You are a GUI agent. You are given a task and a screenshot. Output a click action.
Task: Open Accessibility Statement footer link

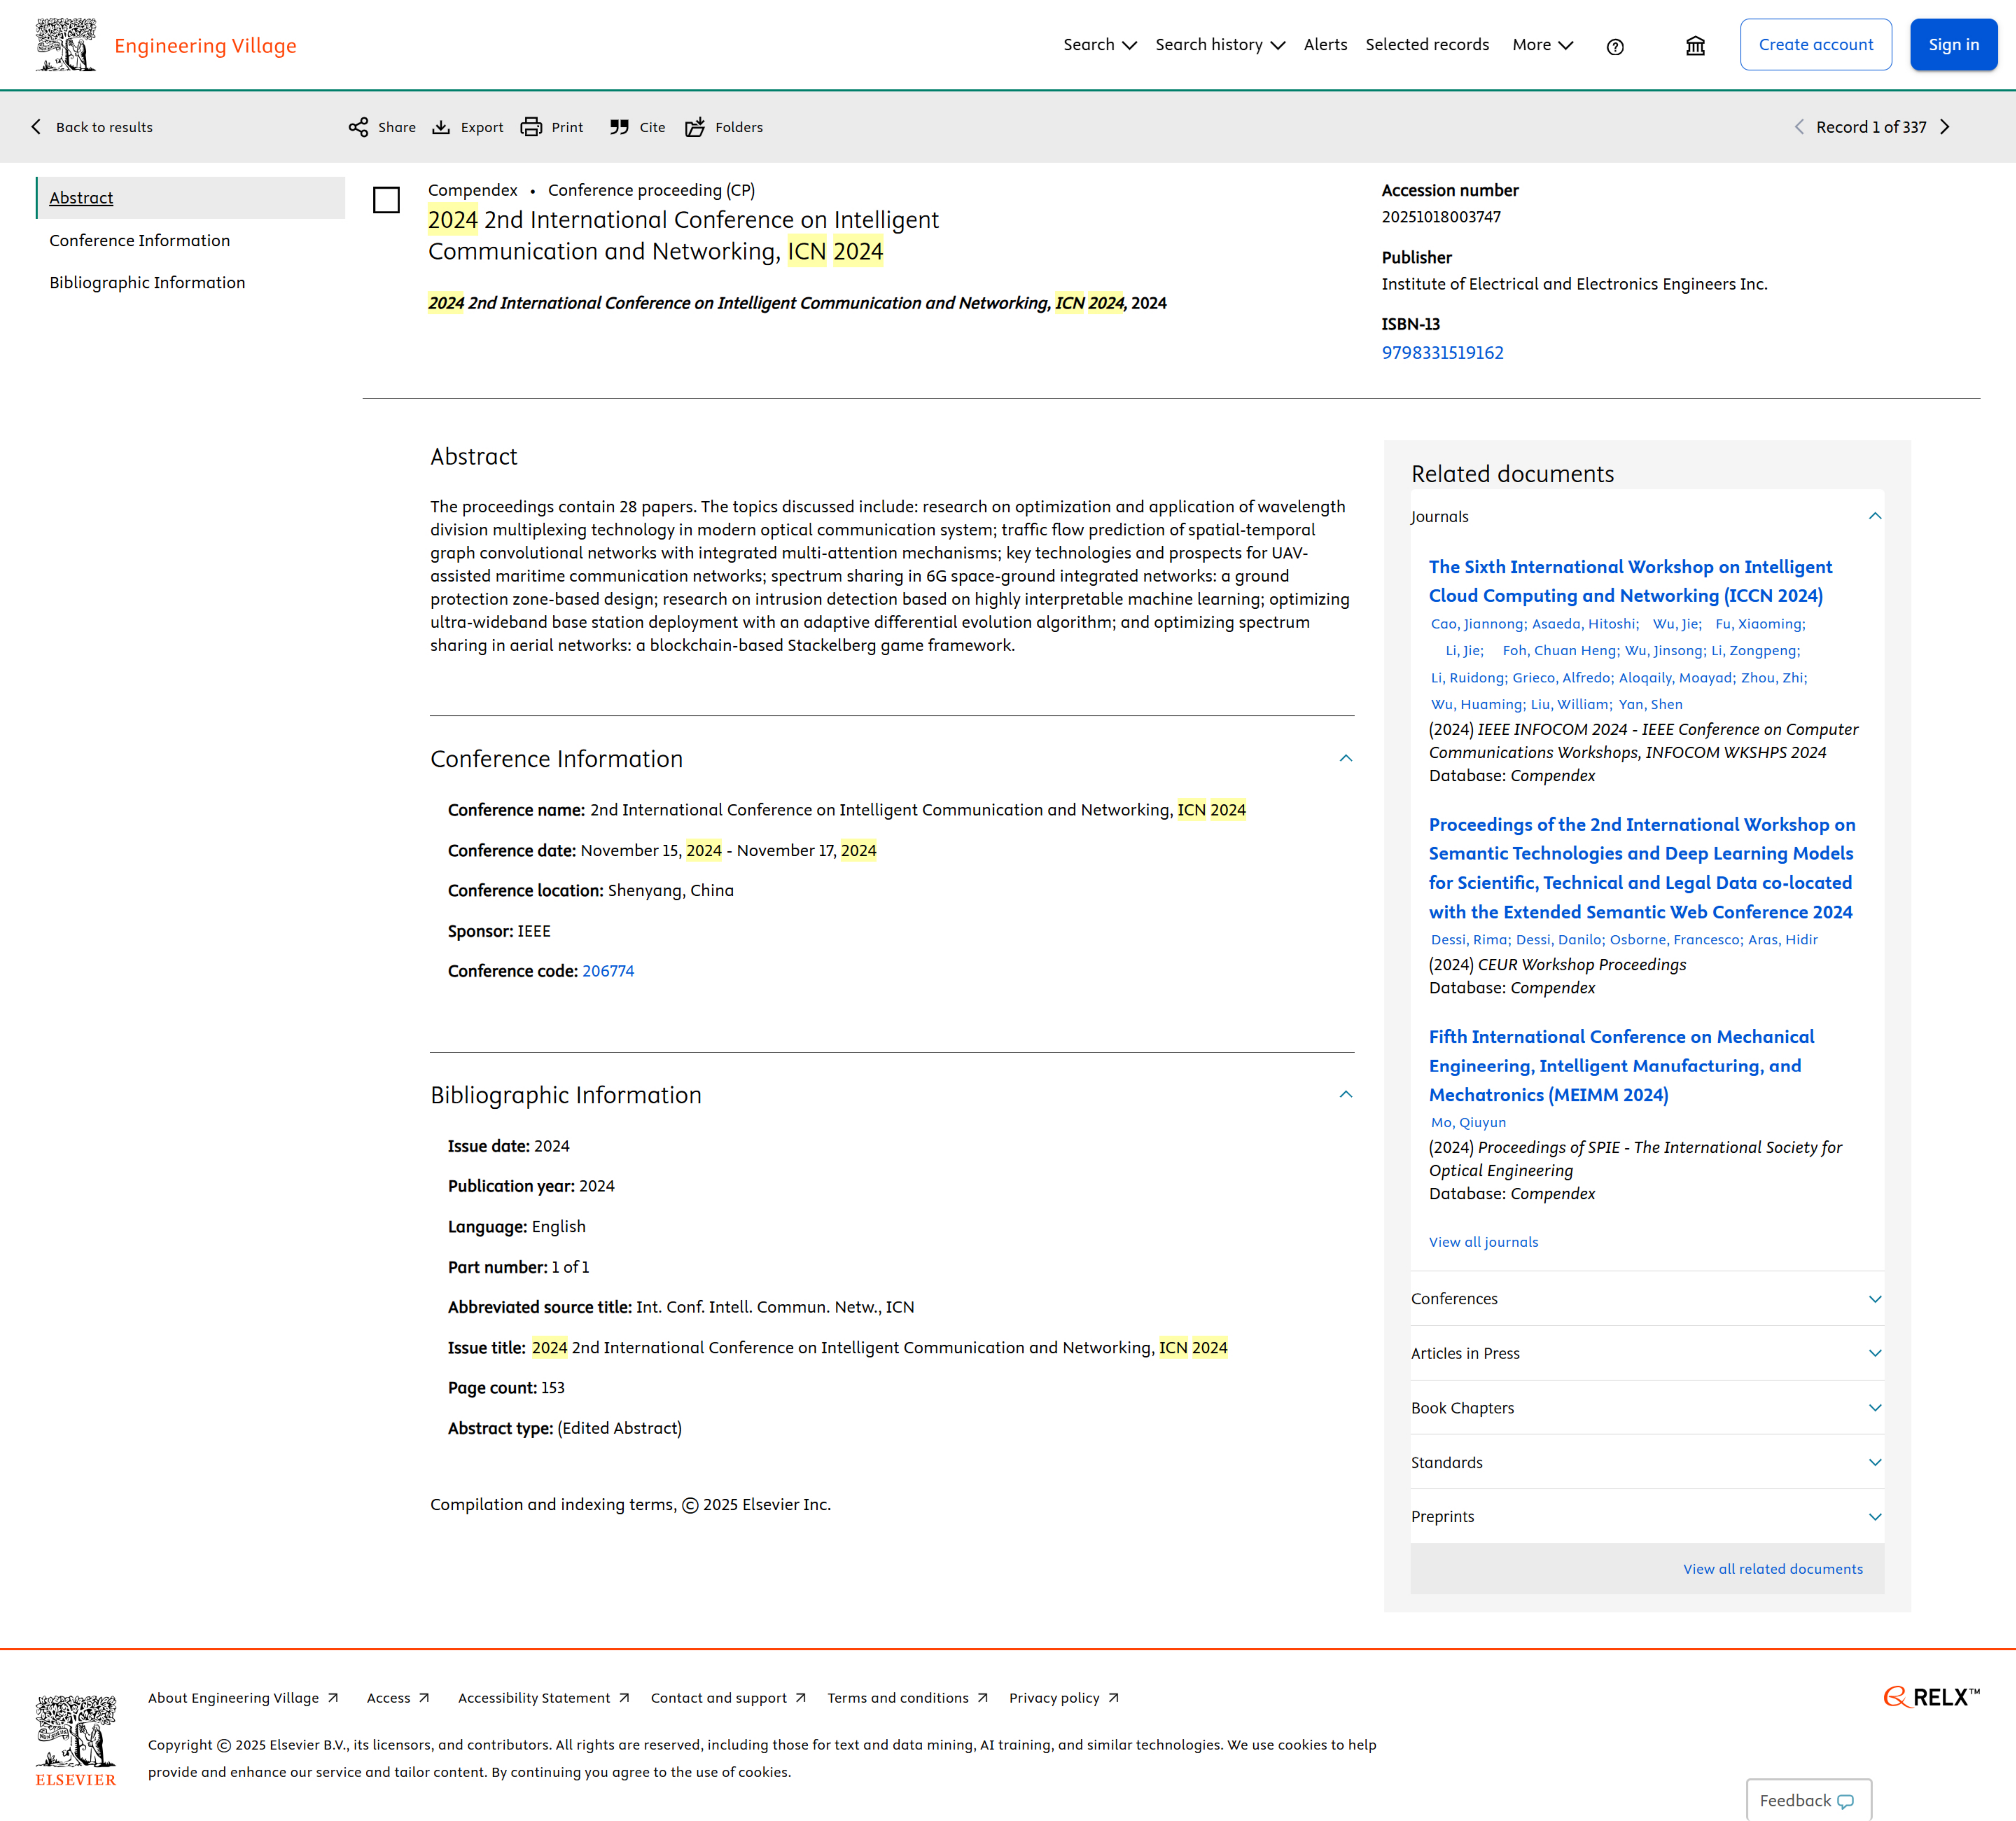[x=544, y=1698]
